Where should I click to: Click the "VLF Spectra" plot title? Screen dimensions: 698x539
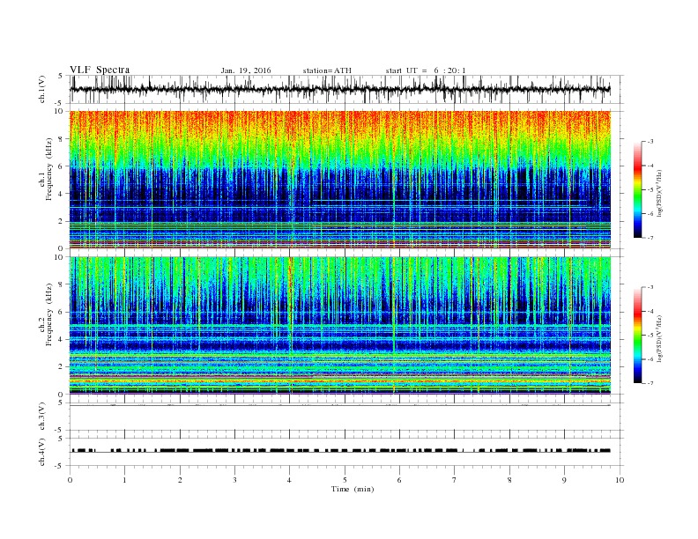click(100, 70)
